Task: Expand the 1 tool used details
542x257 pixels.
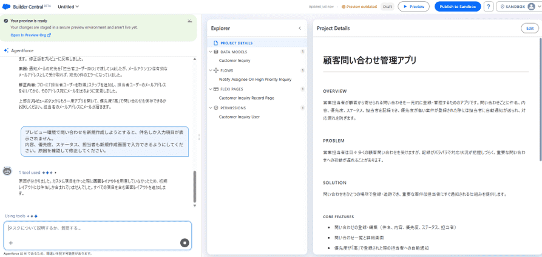Action: 29,173
